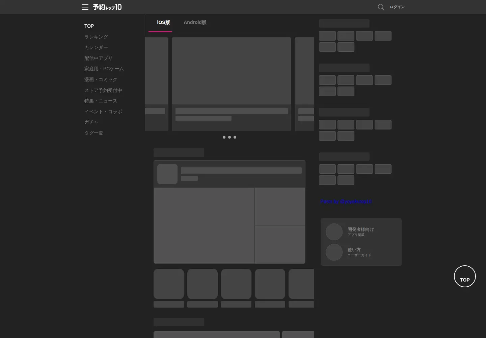Open ガチャ in the sidebar
The image size is (486, 338).
click(x=91, y=122)
